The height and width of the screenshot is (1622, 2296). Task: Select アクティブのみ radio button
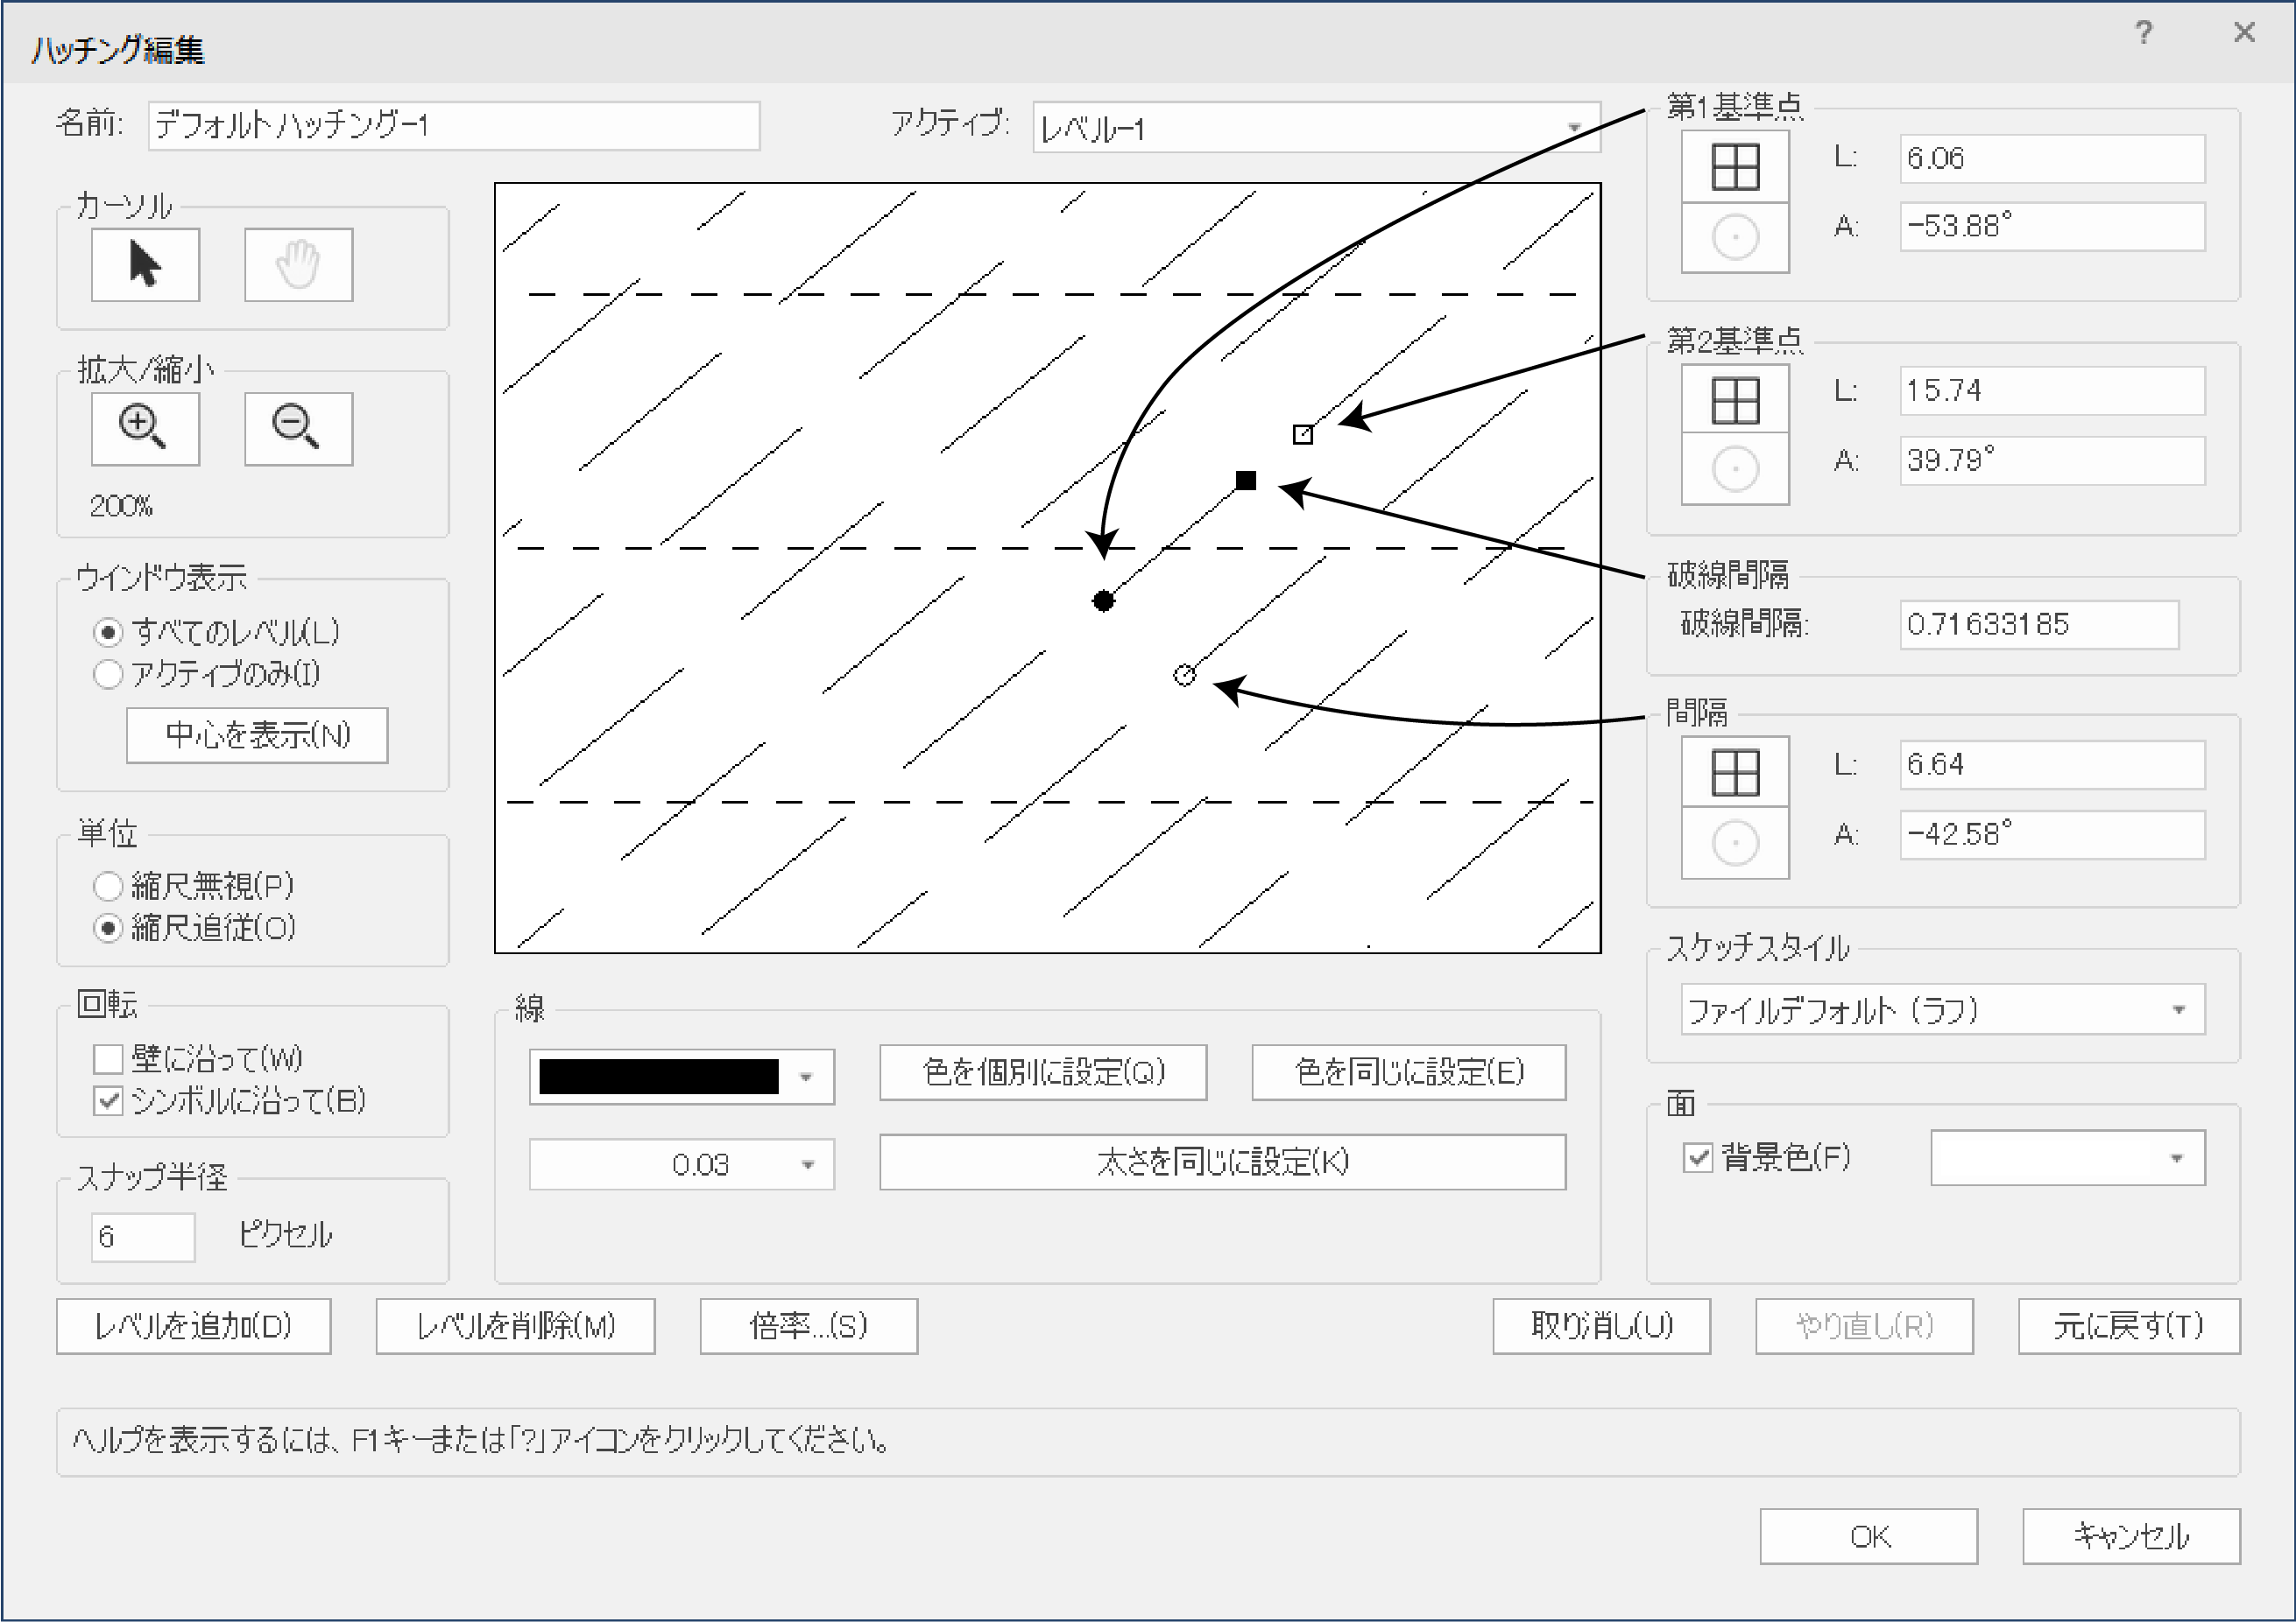[x=108, y=675]
